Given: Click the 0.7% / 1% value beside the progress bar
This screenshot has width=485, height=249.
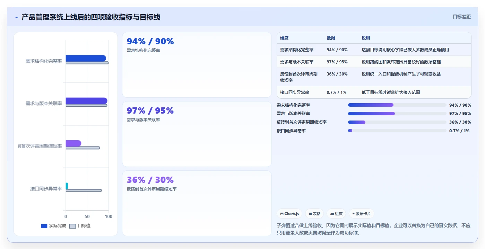Looking at the screenshot, I should click(x=459, y=131).
